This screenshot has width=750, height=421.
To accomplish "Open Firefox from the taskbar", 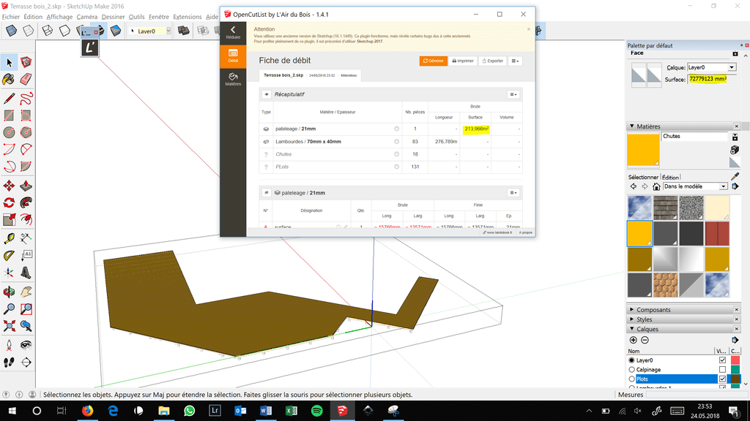I will click(x=87, y=411).
